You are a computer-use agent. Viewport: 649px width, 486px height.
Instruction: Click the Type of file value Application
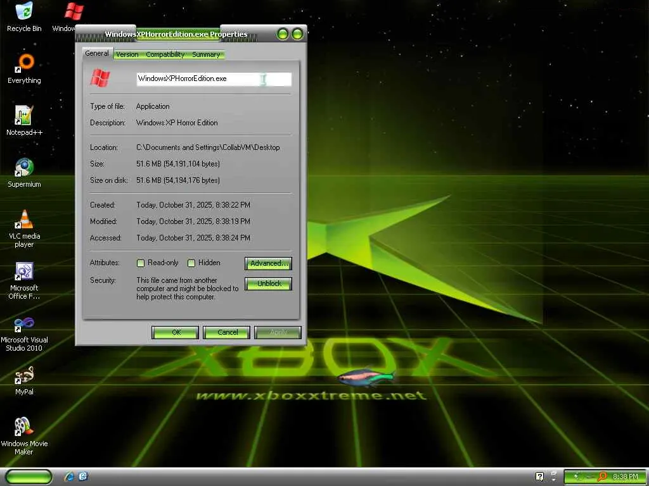153,106
